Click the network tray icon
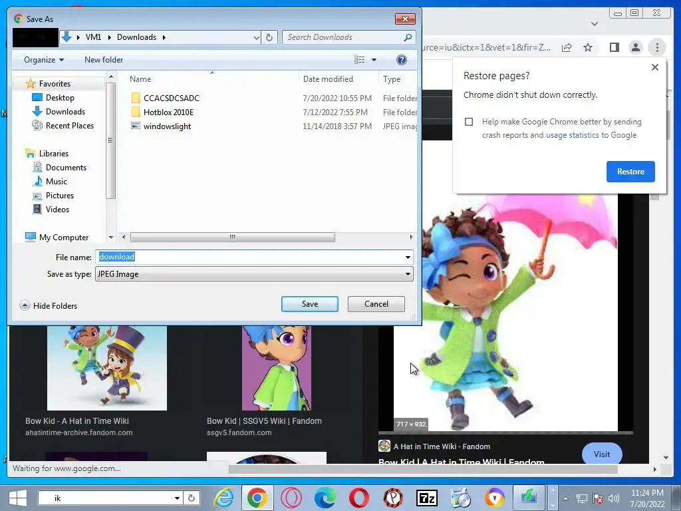 click(x=581, y=498)
